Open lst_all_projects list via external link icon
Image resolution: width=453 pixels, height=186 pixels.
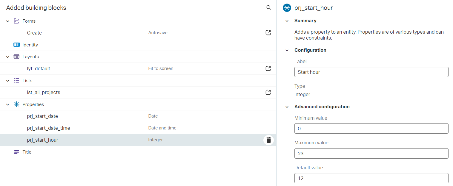268,92
